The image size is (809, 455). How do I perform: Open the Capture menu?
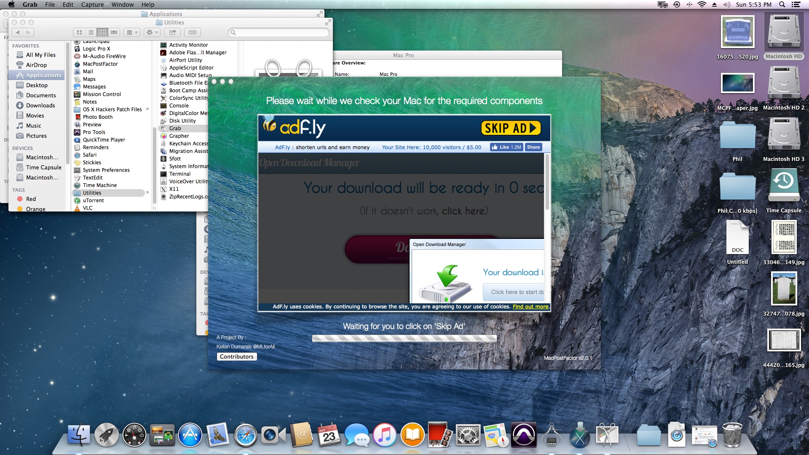pyautogui.click(x=92, y=5)
